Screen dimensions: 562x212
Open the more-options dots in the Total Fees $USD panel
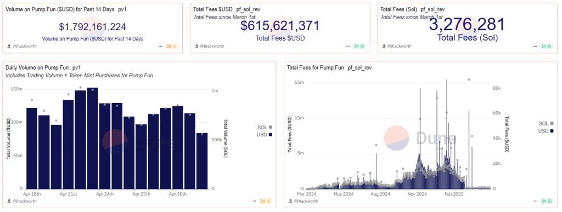pos(348,46)
